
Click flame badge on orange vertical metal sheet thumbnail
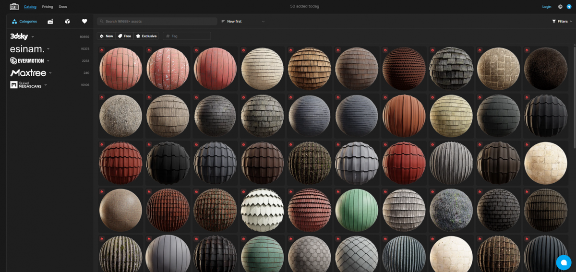[x=384, y=97]
